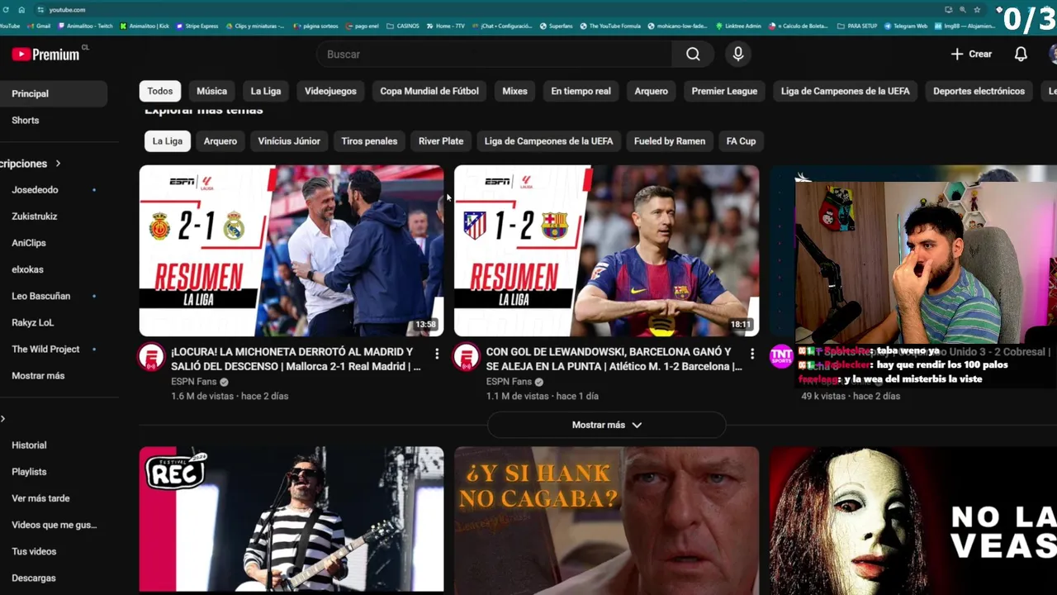This screenshot has height=595, width=1057.
Task: Select the Premier League filter chip
Action: pos(724,91)
